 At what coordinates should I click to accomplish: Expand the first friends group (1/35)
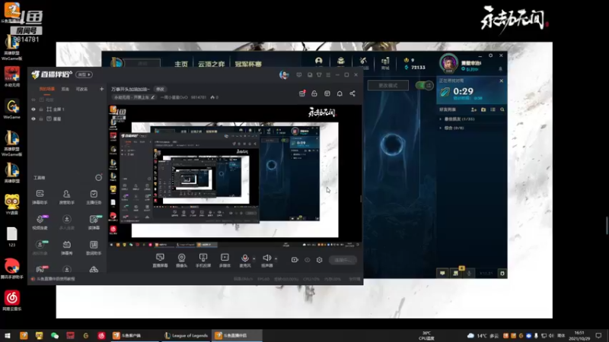click(x=441, y=119)
